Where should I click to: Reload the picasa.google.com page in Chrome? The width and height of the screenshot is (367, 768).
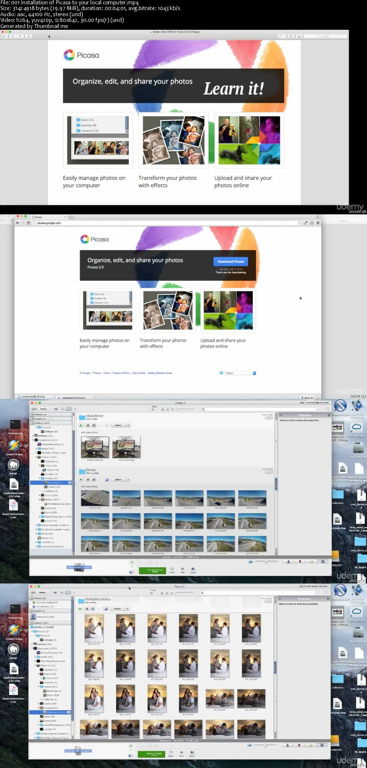coord(29,223)
